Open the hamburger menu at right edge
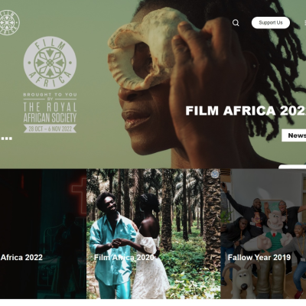This screenshot has width=306, height=306. 305,23
